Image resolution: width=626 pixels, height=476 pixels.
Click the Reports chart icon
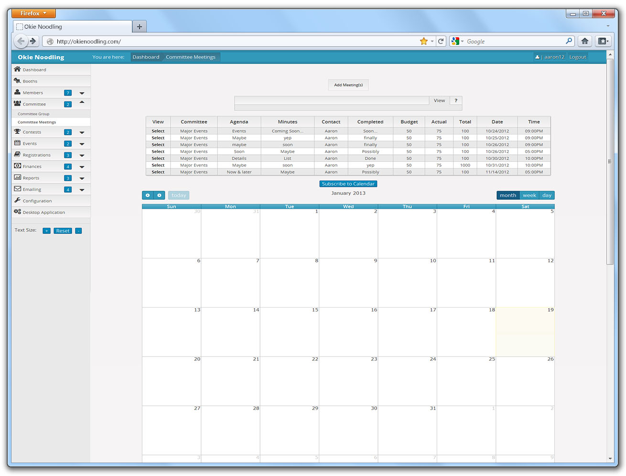[x=17, y=177]
